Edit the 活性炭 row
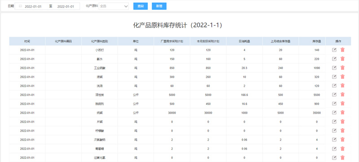 pyautogui.click(x=334, y=95)
